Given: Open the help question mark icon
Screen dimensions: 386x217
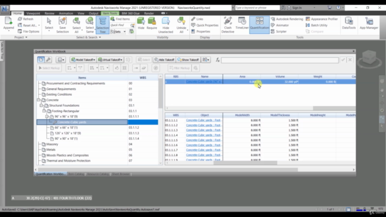Looking at the screenshot, I should [338, 8].
